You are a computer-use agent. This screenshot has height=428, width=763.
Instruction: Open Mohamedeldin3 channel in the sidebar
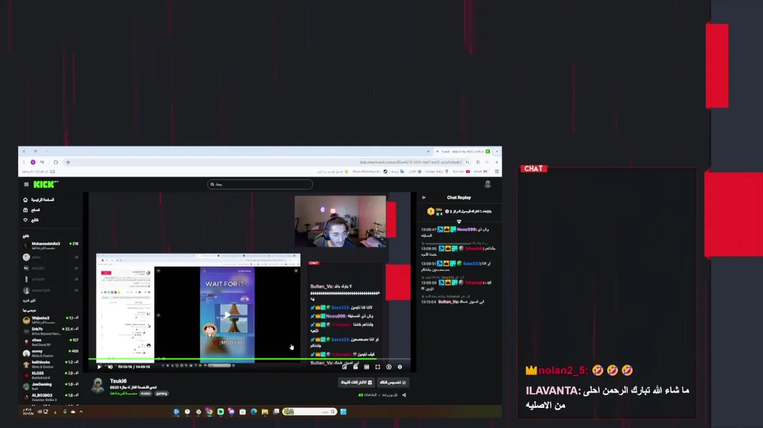click(x=51, y=246)
